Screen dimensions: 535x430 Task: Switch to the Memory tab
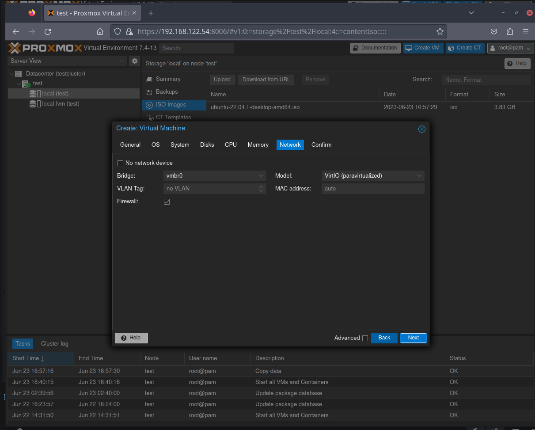tap(258, 145)
